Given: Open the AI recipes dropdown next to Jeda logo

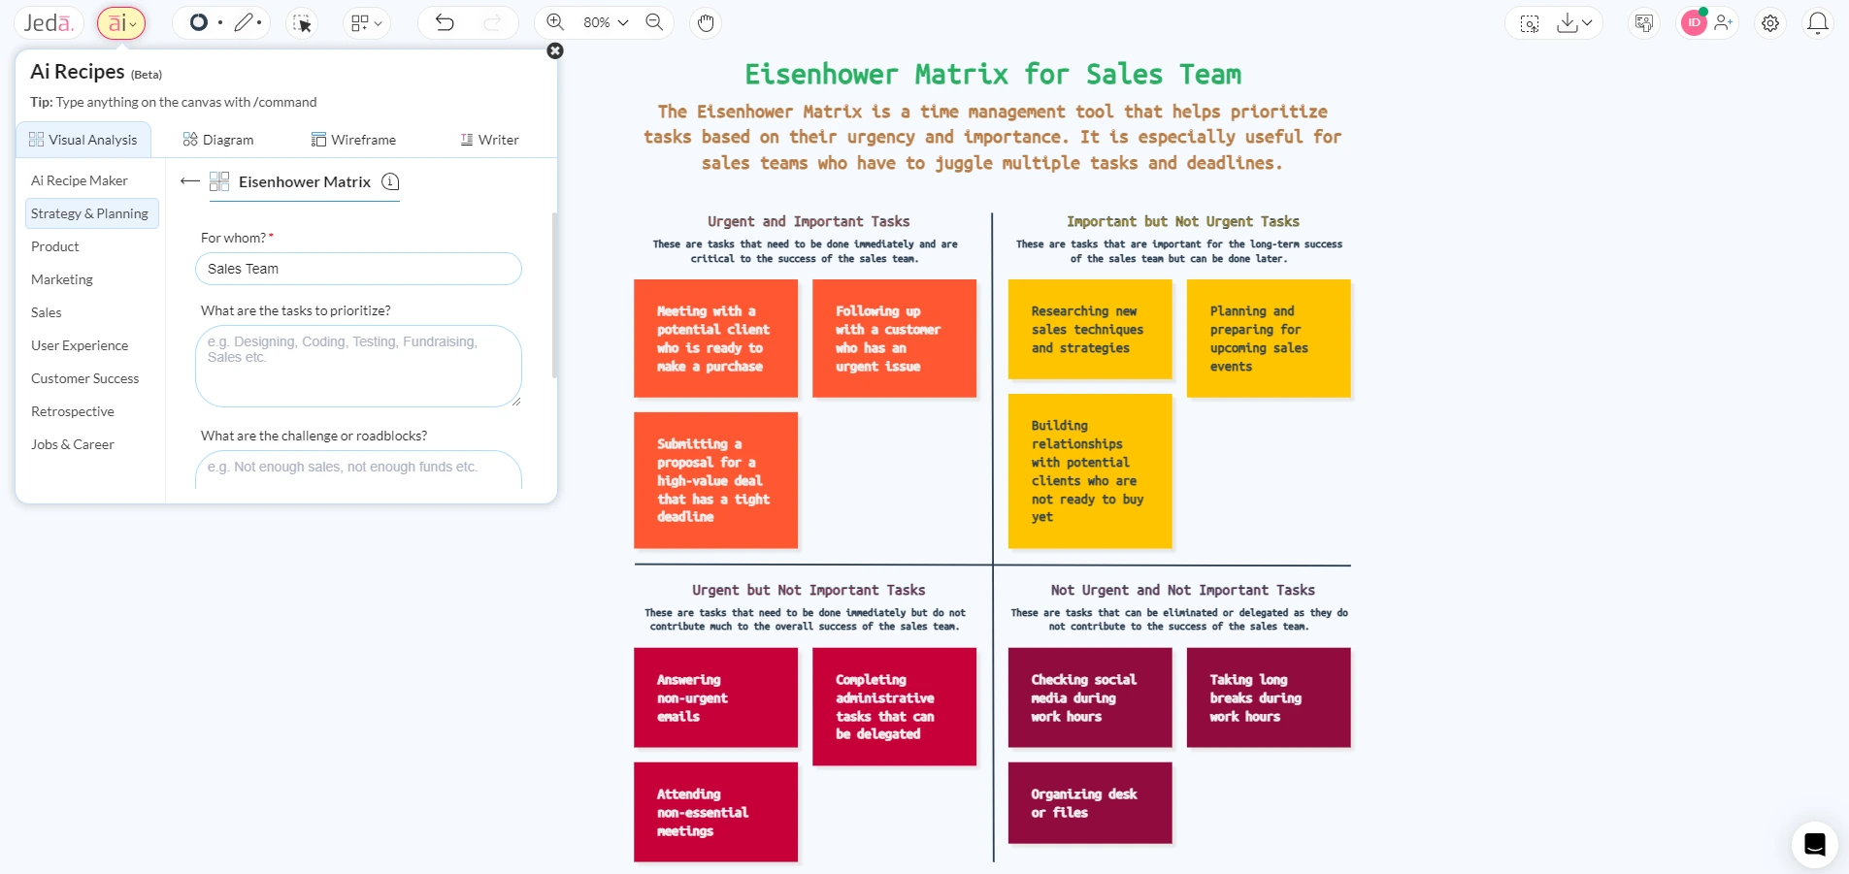Looking at the screenshot, I should 121,22.
